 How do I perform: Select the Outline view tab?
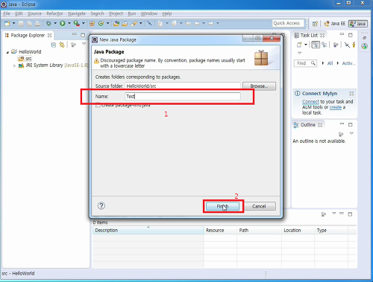(308, 125)
